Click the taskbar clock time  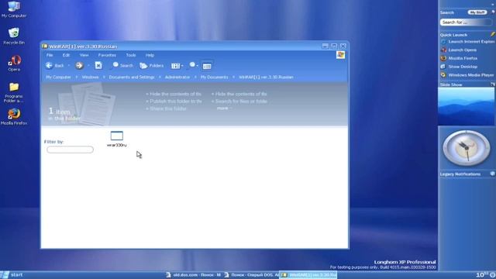pyautogui.click(x=482, y=274)
